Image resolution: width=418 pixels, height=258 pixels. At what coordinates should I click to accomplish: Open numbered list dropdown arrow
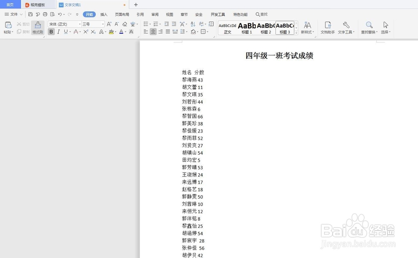coord(160,24)
